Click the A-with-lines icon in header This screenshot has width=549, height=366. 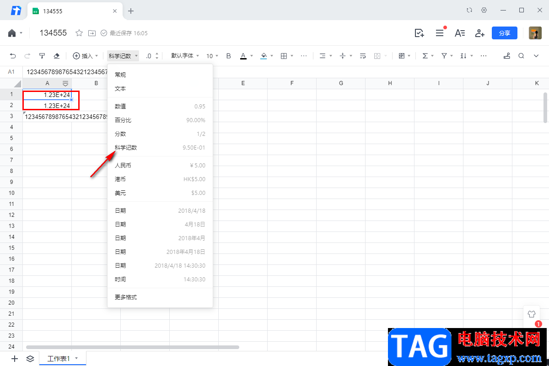tap(460, 33)
